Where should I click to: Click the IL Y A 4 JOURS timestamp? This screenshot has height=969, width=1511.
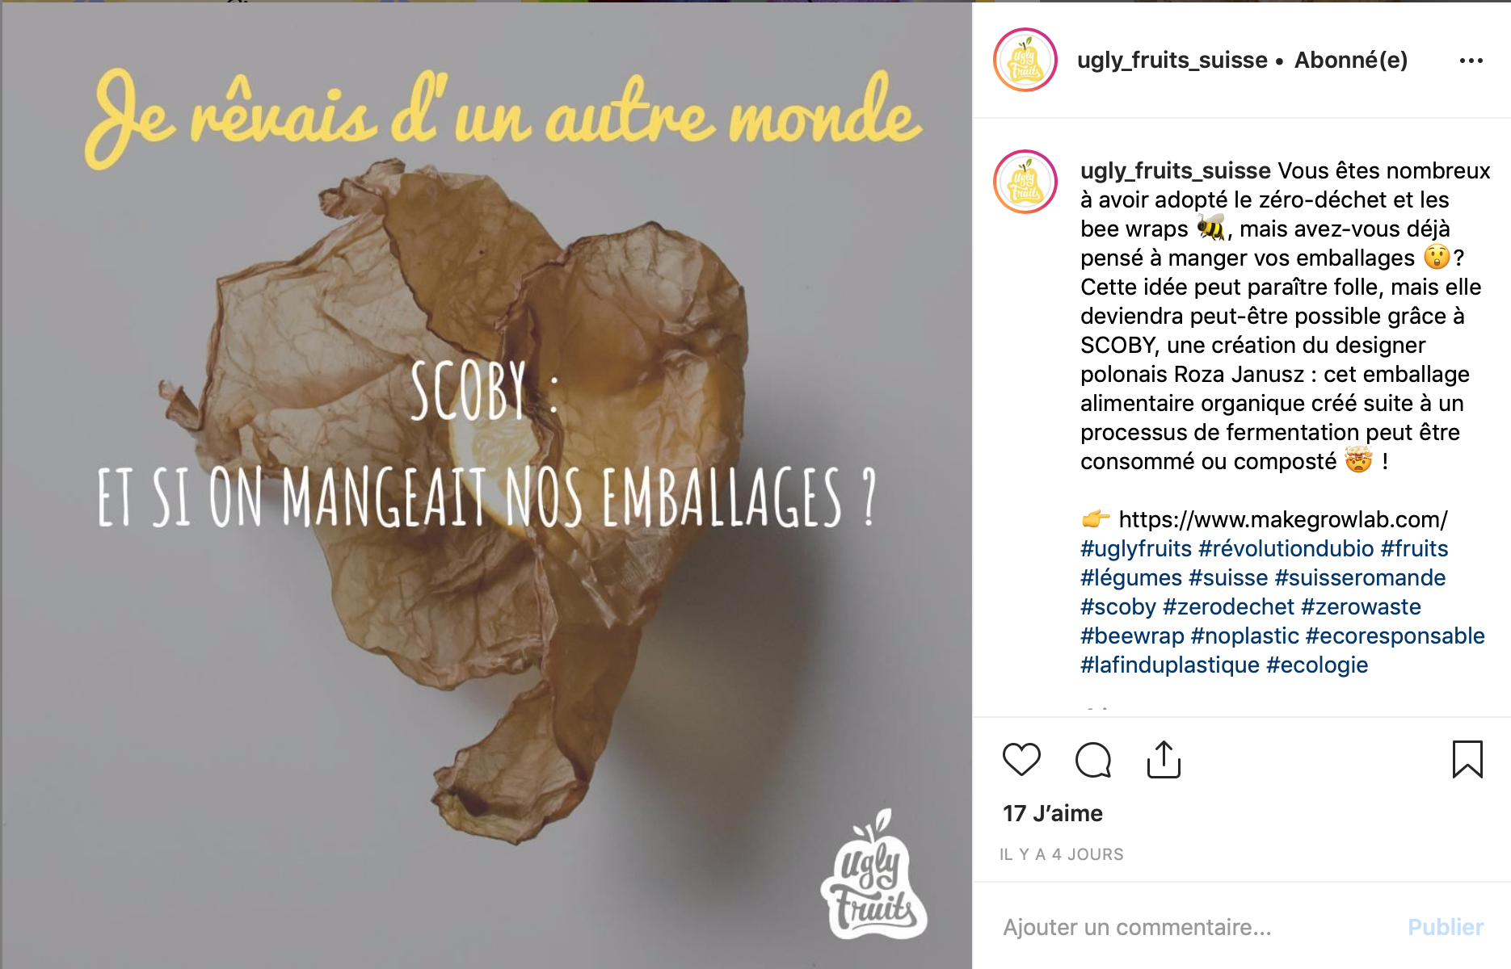[x=1062, y=854]
